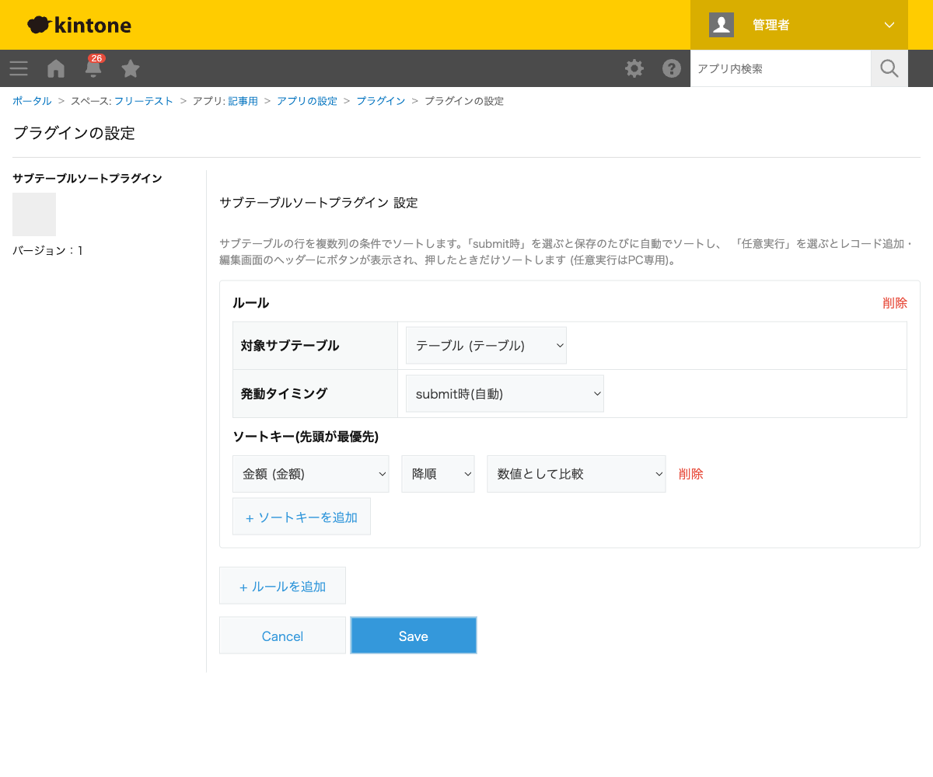The height and width of the screenshot is (777, 933).
Task: Click the search magnifier icon
Action: pos(889,68)
